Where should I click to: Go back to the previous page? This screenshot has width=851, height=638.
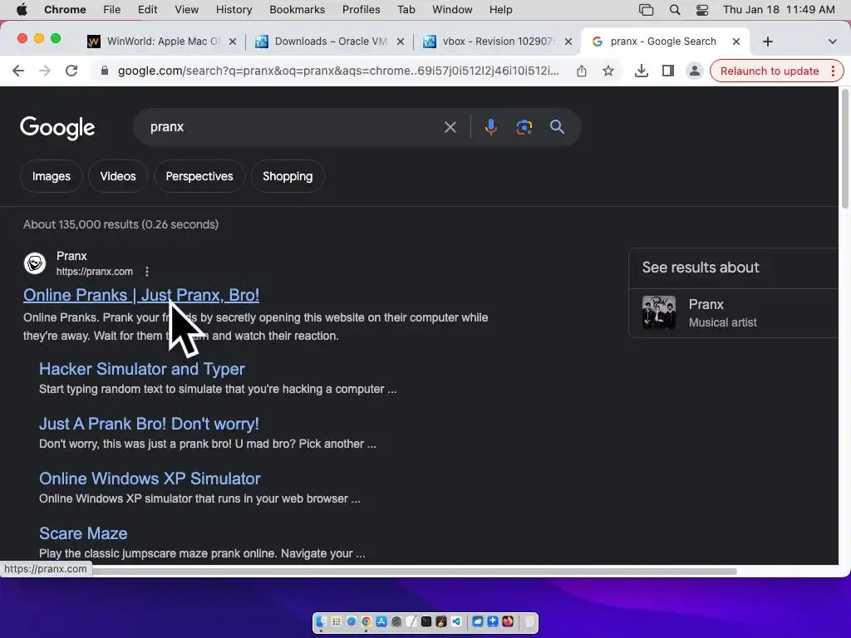[18, 71]
